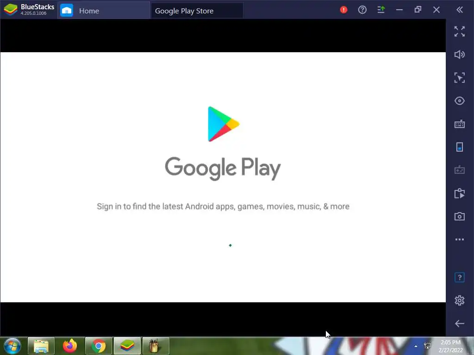474x355 pixels.
Task: Open keyboard game controls icon
Action: (460, 124)
